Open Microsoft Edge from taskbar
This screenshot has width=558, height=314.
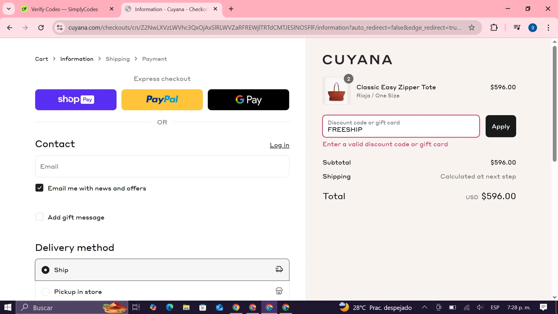click(170, 307)
